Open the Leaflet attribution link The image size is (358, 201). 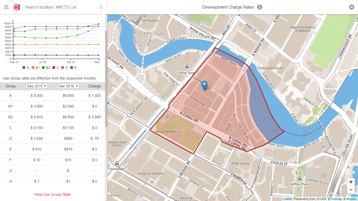point(287,199)
